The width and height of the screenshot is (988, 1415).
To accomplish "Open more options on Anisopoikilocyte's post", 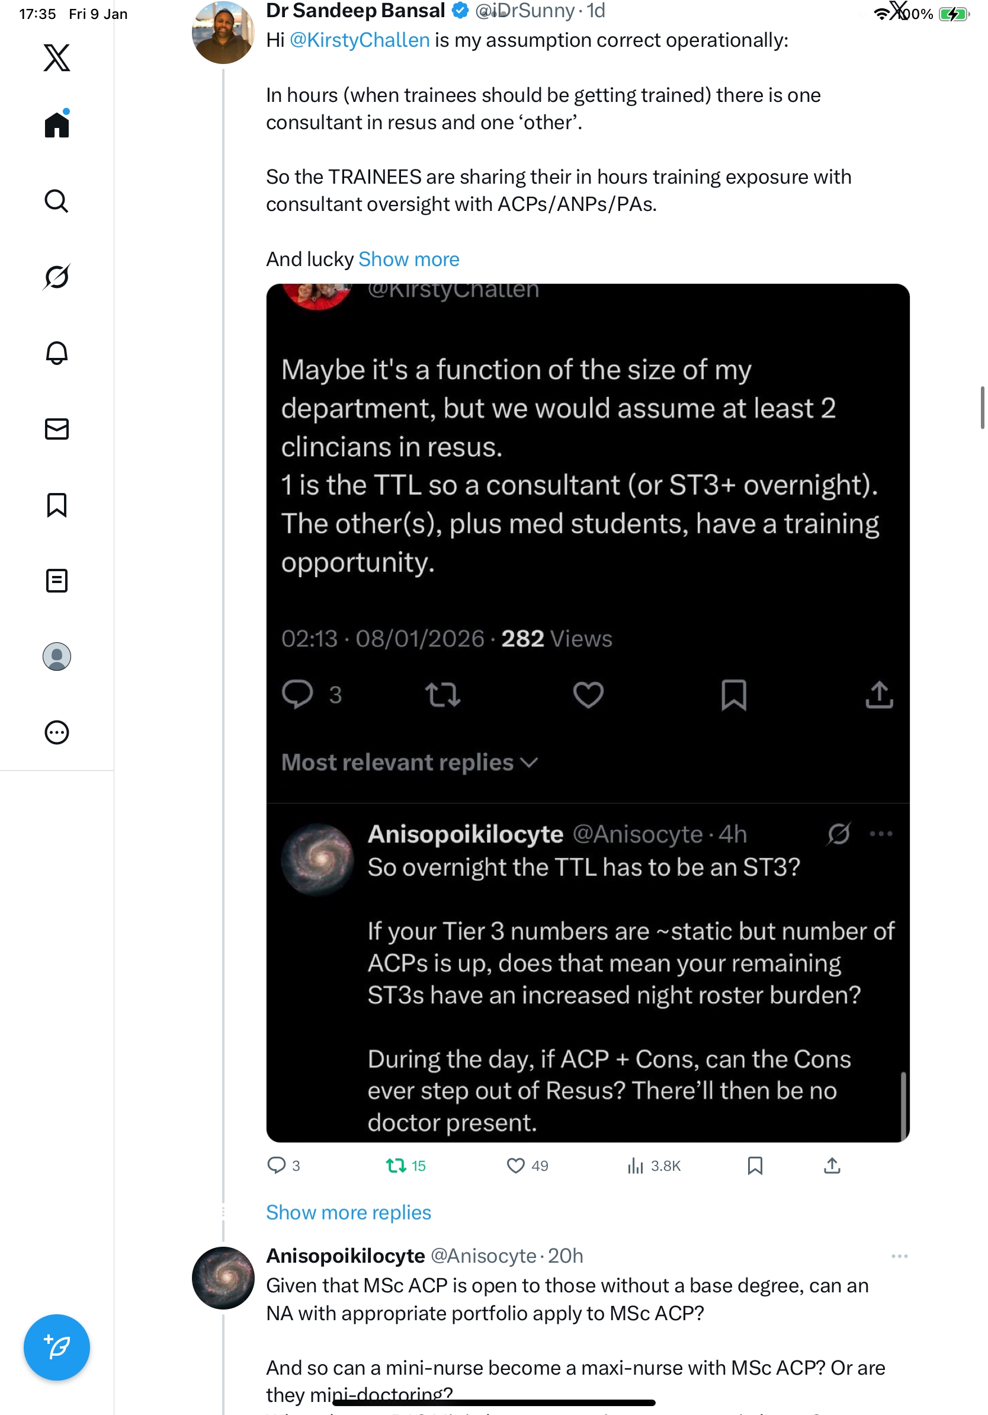I will pos(899,1256).
